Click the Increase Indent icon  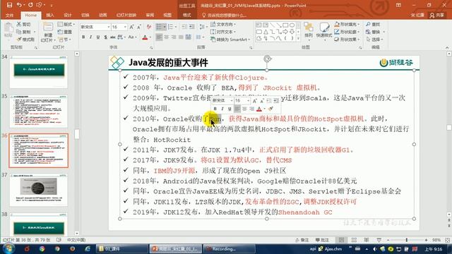point(191,27)
